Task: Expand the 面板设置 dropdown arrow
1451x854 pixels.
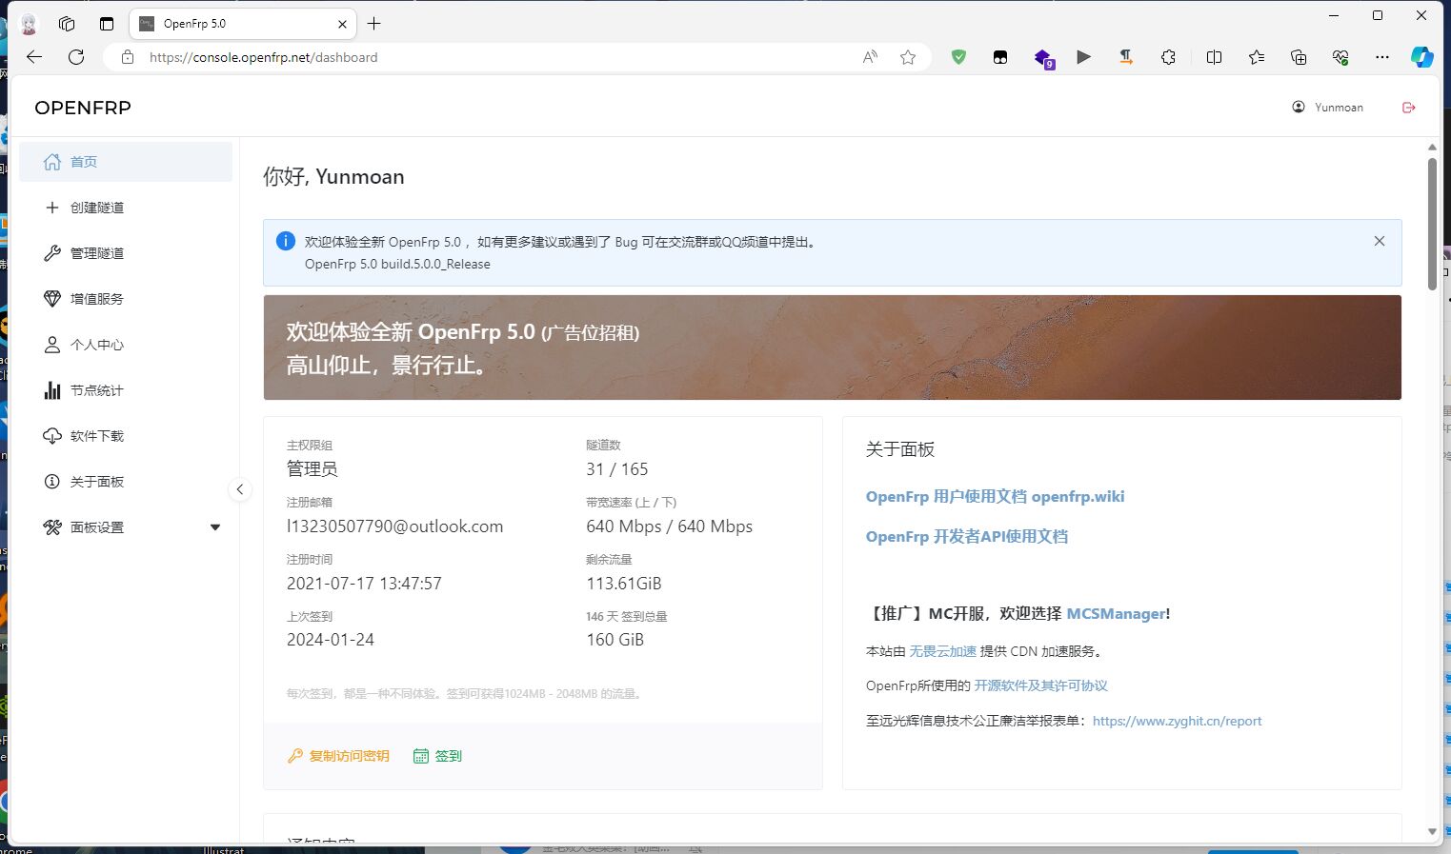Action: point(215,527)
